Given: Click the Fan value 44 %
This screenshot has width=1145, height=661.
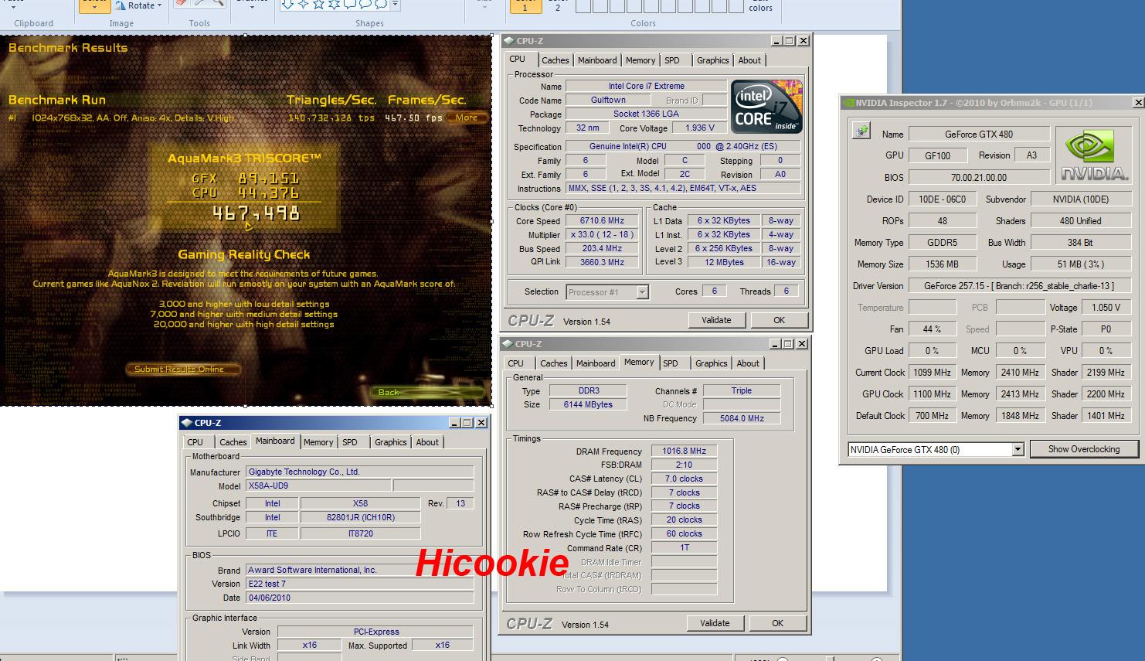Looking at the screenshot, I should coord(932,329).
